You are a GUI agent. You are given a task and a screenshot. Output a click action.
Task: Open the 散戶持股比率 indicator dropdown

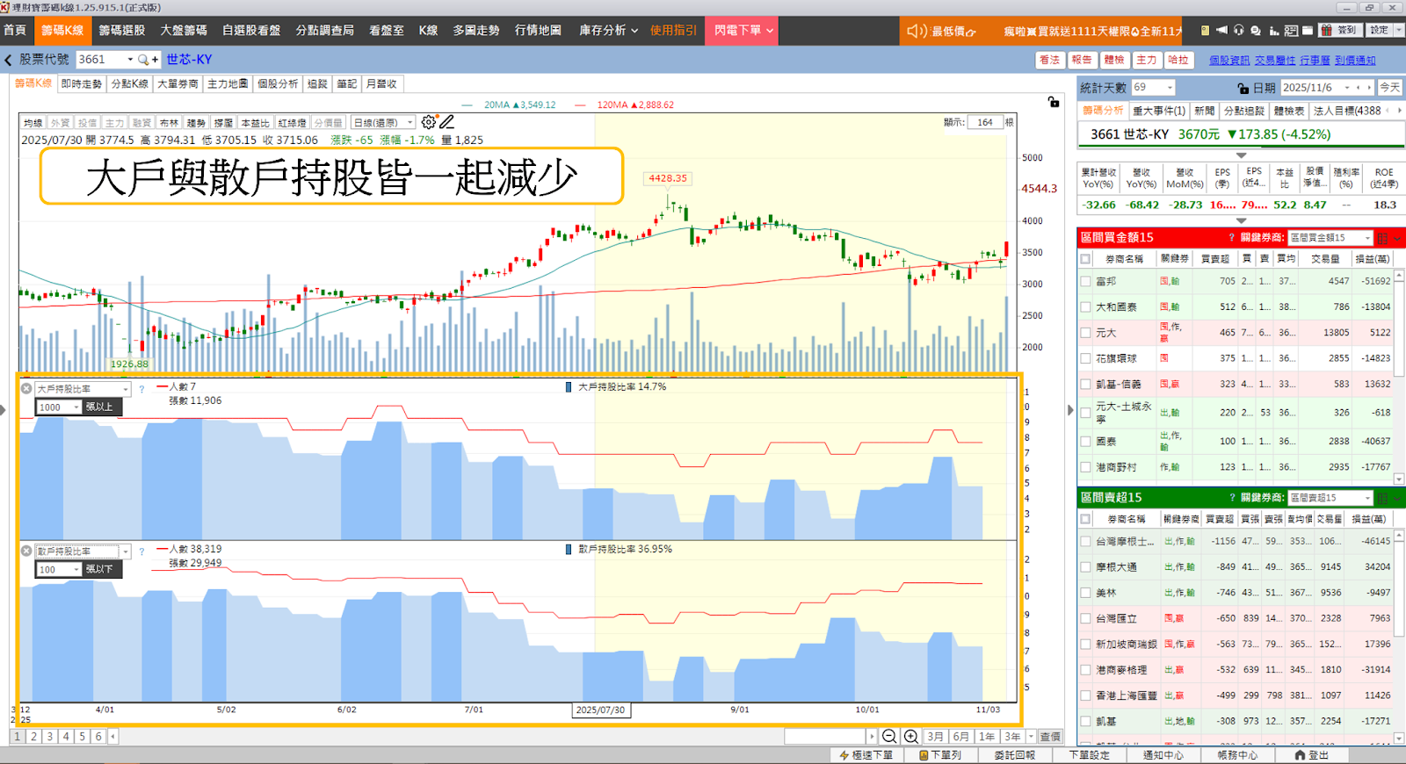83,551
